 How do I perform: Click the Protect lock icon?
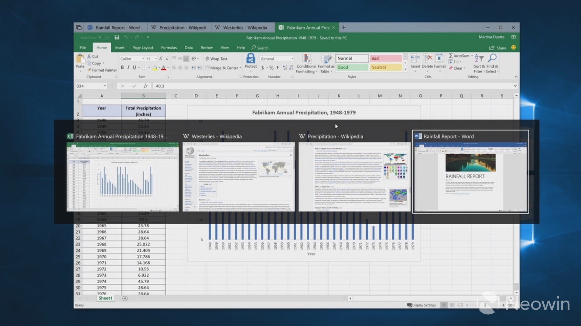click(251, 59)
